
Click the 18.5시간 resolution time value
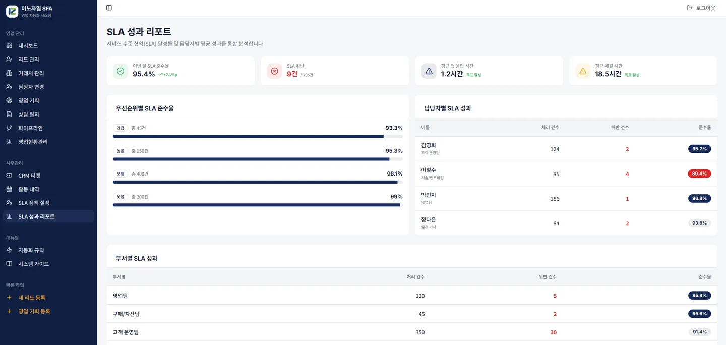coord(608,74)
